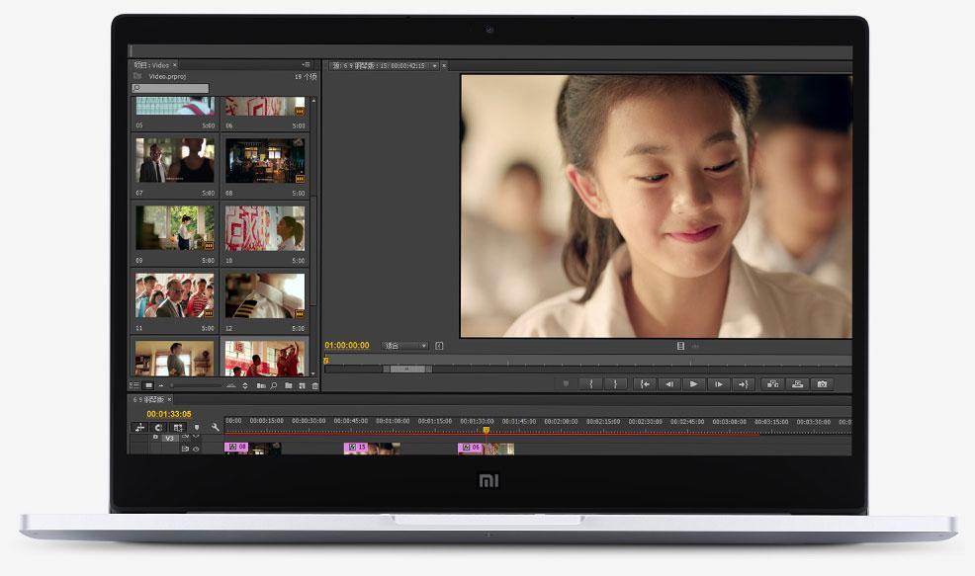Toggle V3 track lock
The width and height of the screenshot is (975, 576).
tap(155, 437)
